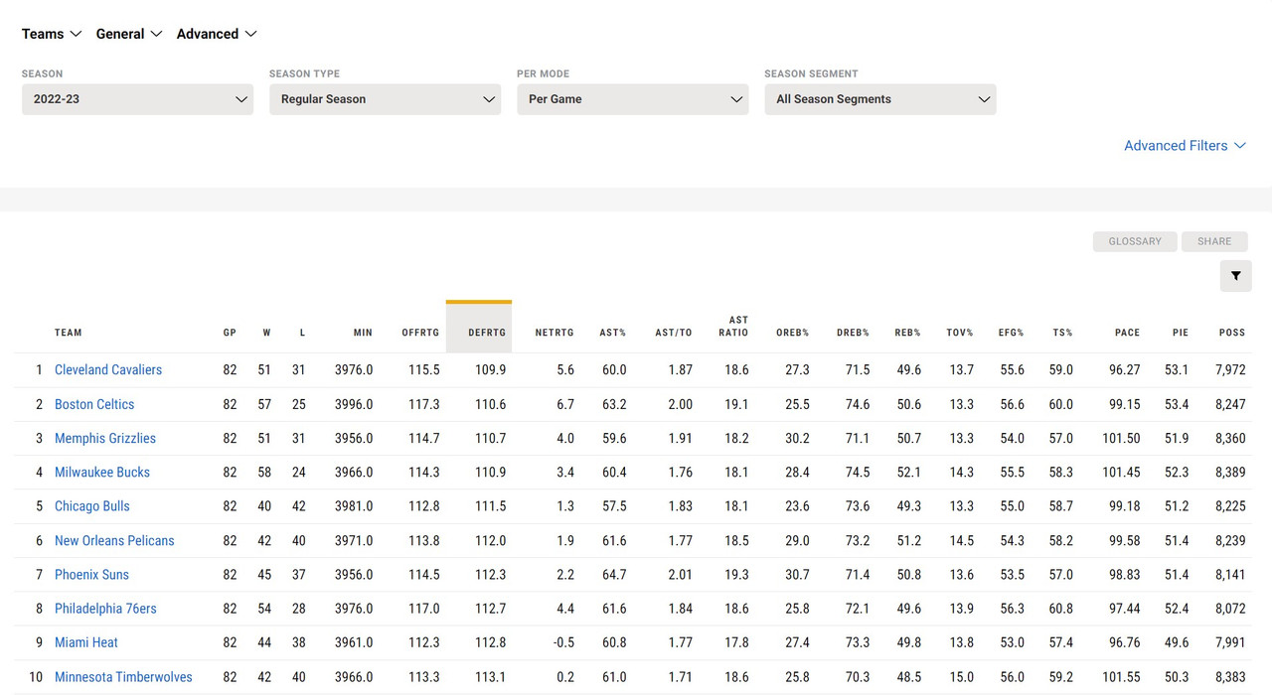Select Bucks POSS value 8,389
This screenshot has width=1272, height=695.
(x=1229, y=472)
